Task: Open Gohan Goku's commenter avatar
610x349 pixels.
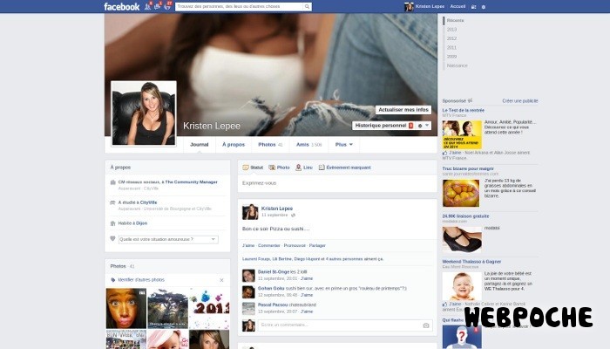Action: point(248,292)
